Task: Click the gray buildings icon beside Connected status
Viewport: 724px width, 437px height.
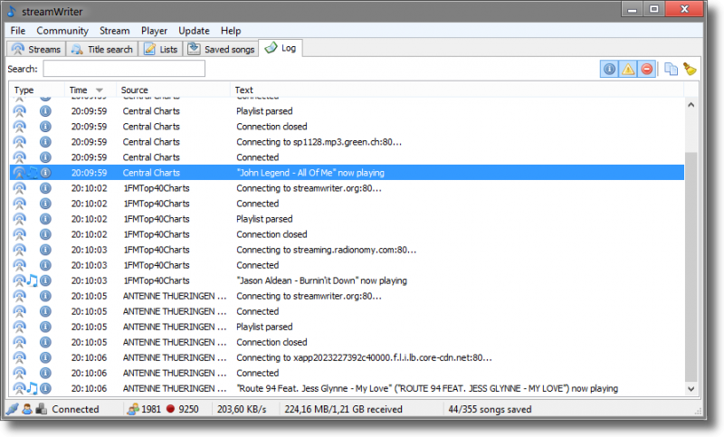Action: tap(42, 409)
